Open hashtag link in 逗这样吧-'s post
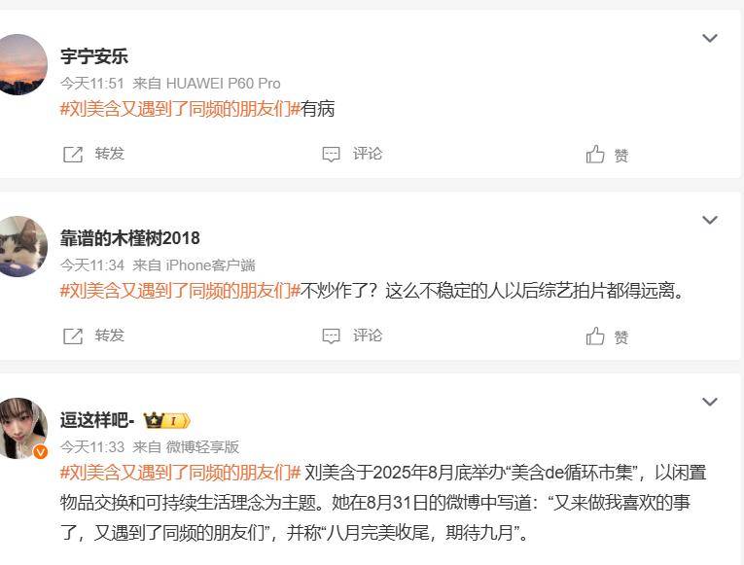Image resolution: width=744 pixels, height=565 pixels. coord(180,473)
